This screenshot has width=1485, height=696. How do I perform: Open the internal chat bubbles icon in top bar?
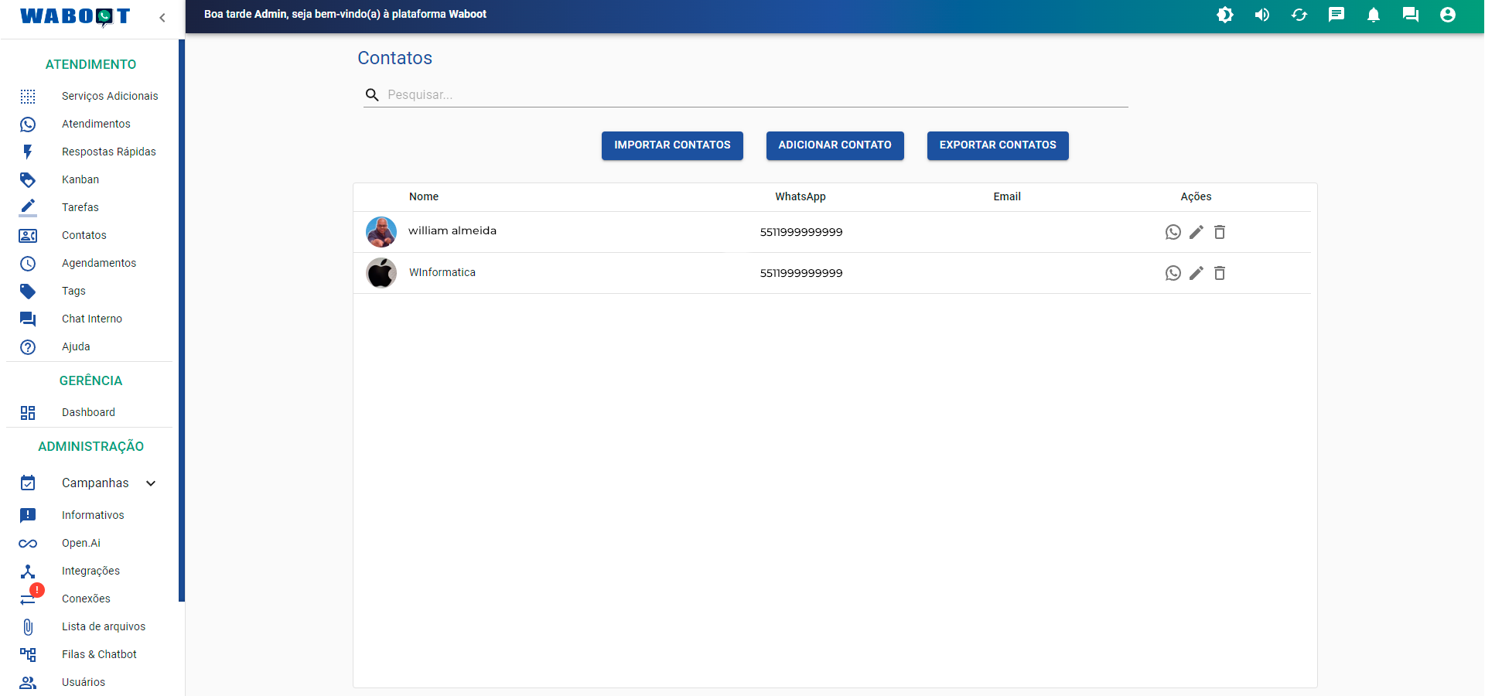(x=1411, y=15)
